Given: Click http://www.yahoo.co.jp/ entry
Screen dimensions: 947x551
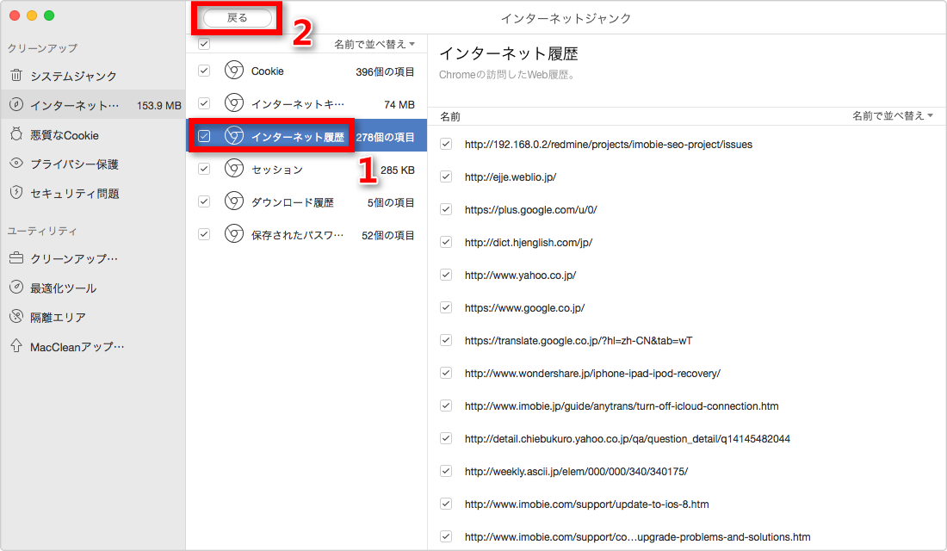Looking at the screenshot, I should click(x=520, y=275).
